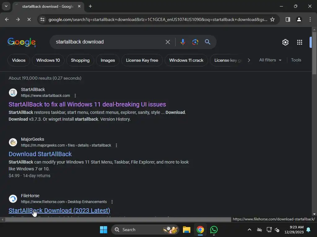Select the Windows 10 filter chip
Image resolution: width=317 pixels, height=237 pixels.
pos(48,60)
